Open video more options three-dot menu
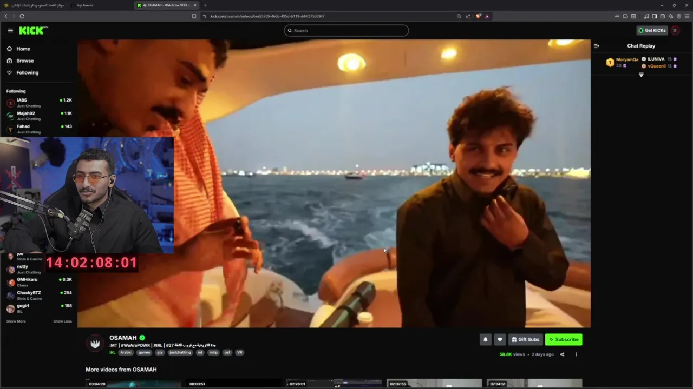 click(576, 354)
